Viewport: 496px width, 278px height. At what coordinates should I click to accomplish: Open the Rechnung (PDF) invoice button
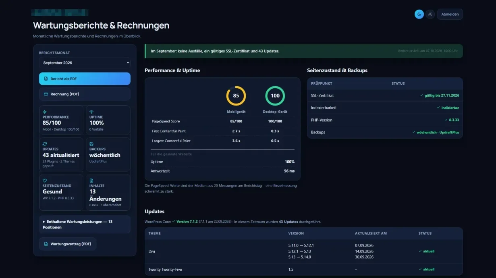pyautogui.click(x=85, y=94)
